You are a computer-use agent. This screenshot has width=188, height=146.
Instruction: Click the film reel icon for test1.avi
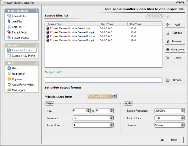click(x=48, y=28)
